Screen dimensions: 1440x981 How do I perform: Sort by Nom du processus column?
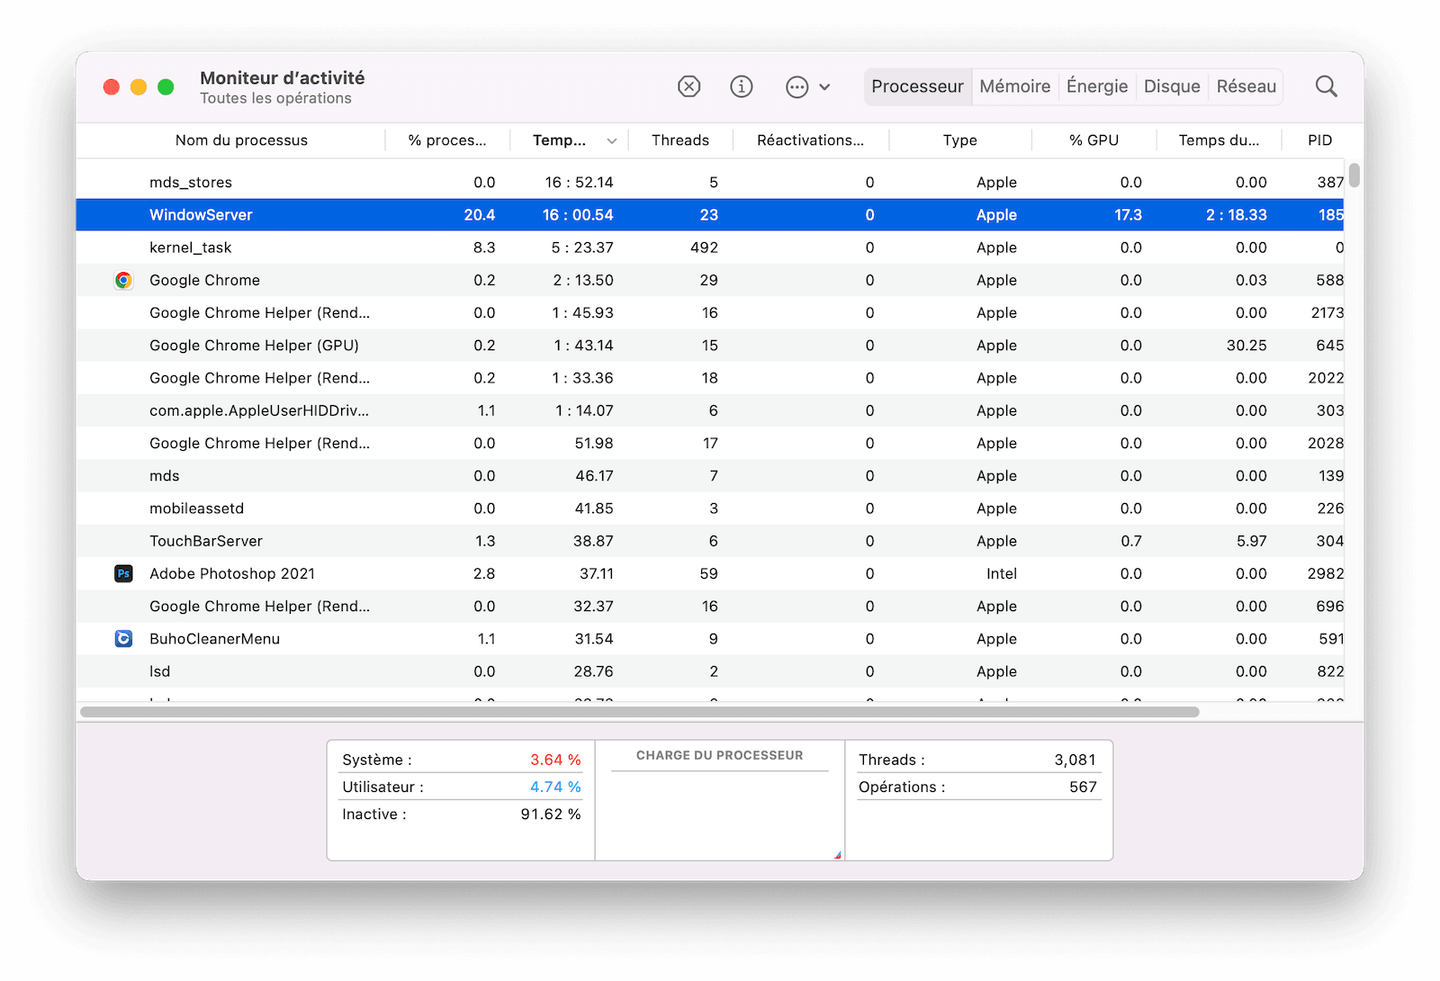(x=241, y=140)
